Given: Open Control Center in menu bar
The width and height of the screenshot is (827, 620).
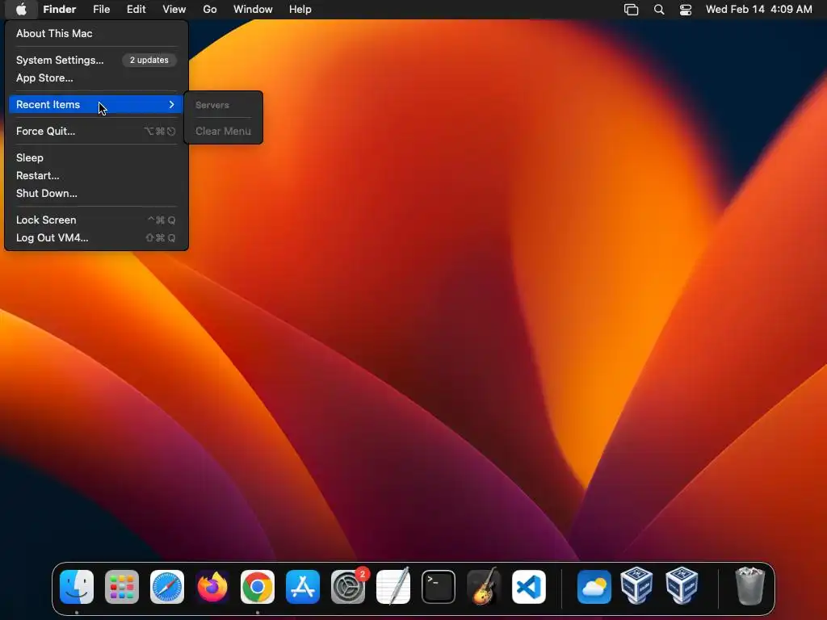Looking at the screenshot, I should pyautogui.click(x=685, y=10).
